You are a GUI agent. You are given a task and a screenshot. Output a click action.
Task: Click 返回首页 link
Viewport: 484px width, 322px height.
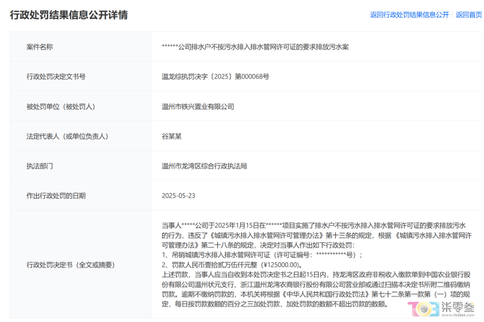(x=469, y=15)
